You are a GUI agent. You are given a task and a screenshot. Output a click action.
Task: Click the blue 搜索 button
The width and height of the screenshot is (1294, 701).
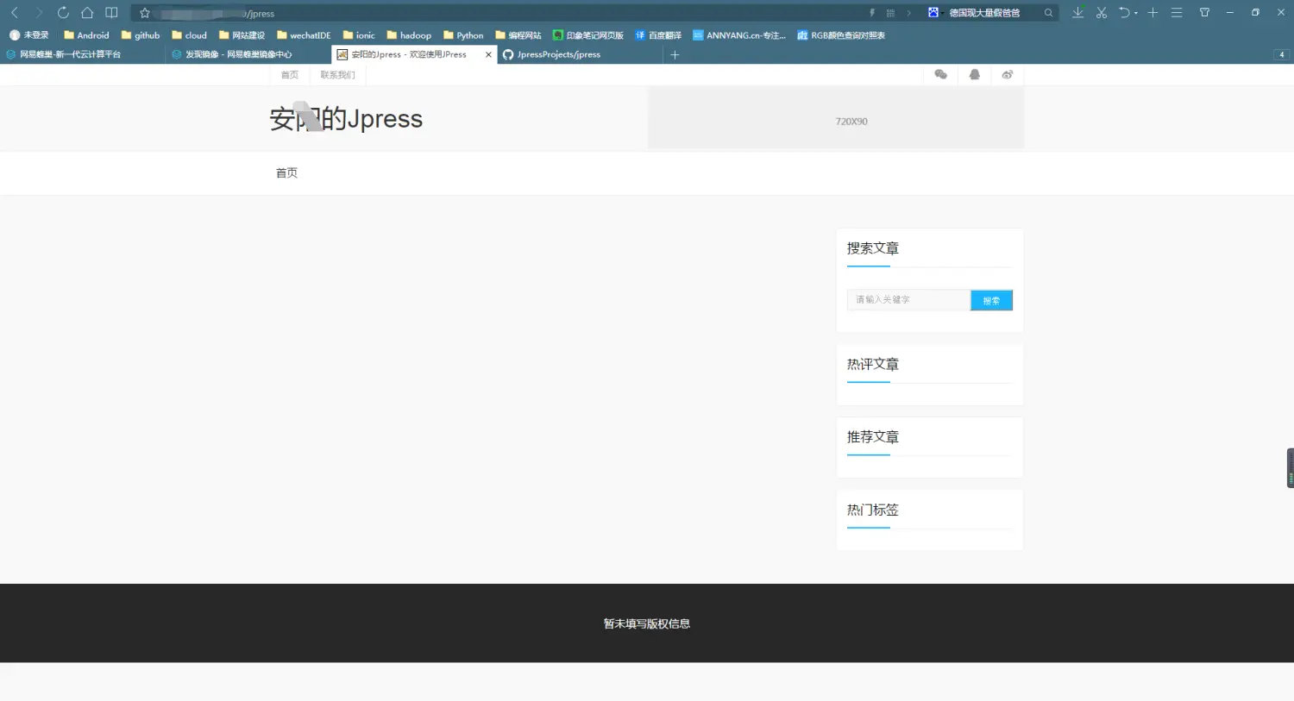[991, 300]
